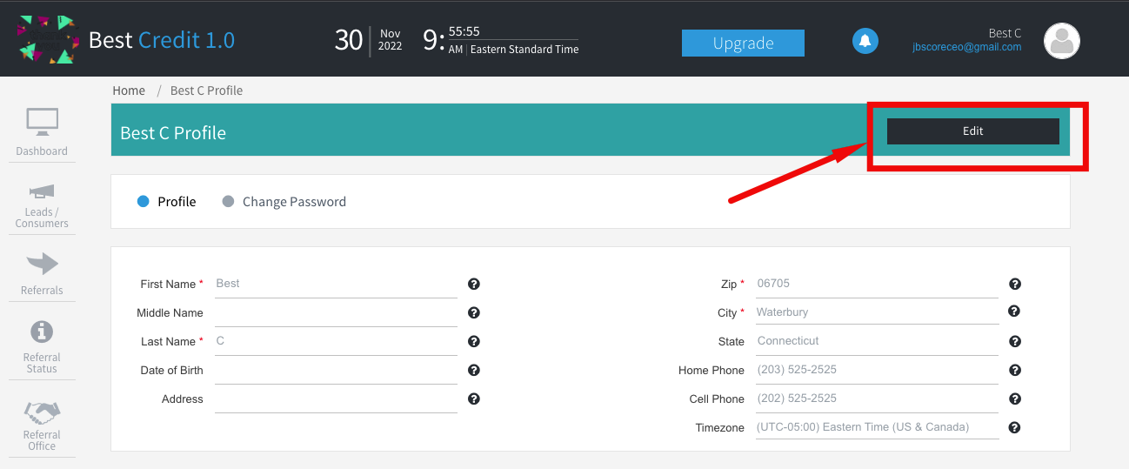Image resolution: width=1129 pixels, height=469 pixels.
Task: Click the Home Phone input field
Action: coord(877,370)
